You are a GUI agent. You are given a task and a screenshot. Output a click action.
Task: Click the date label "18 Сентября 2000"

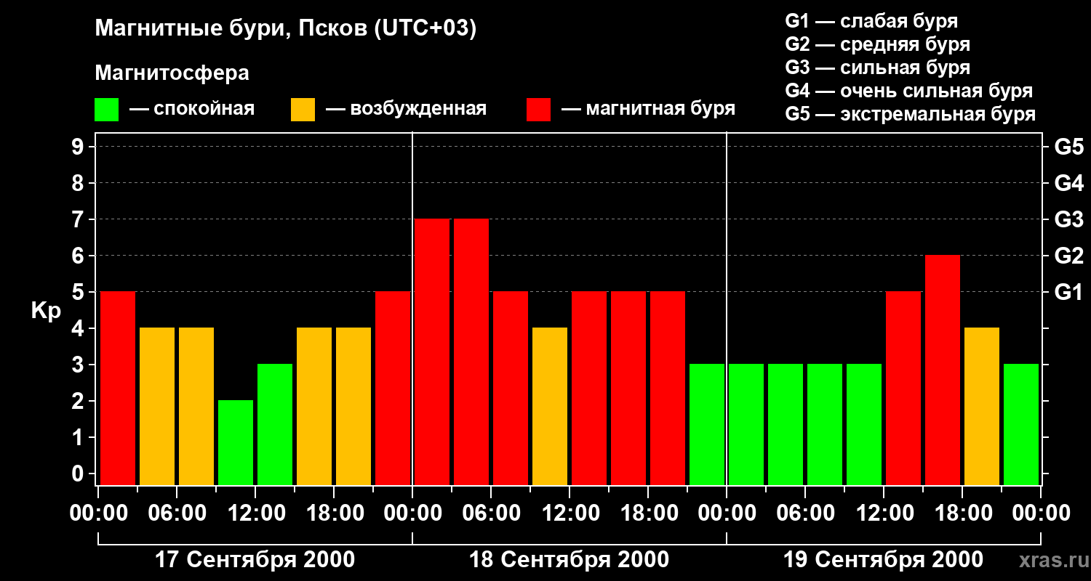pos(570,560)
